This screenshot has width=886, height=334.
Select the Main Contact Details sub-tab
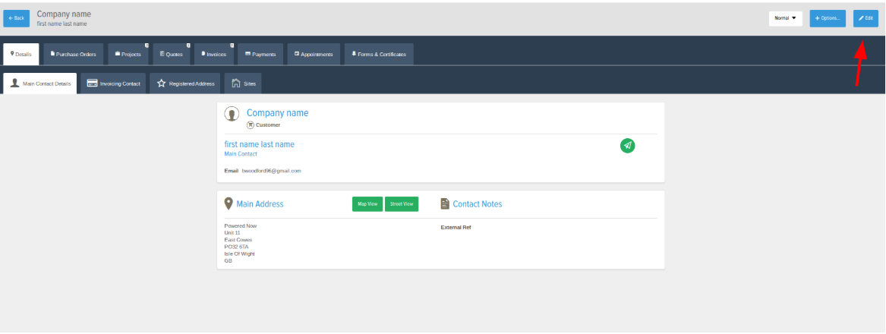click(x=40, y=83)
